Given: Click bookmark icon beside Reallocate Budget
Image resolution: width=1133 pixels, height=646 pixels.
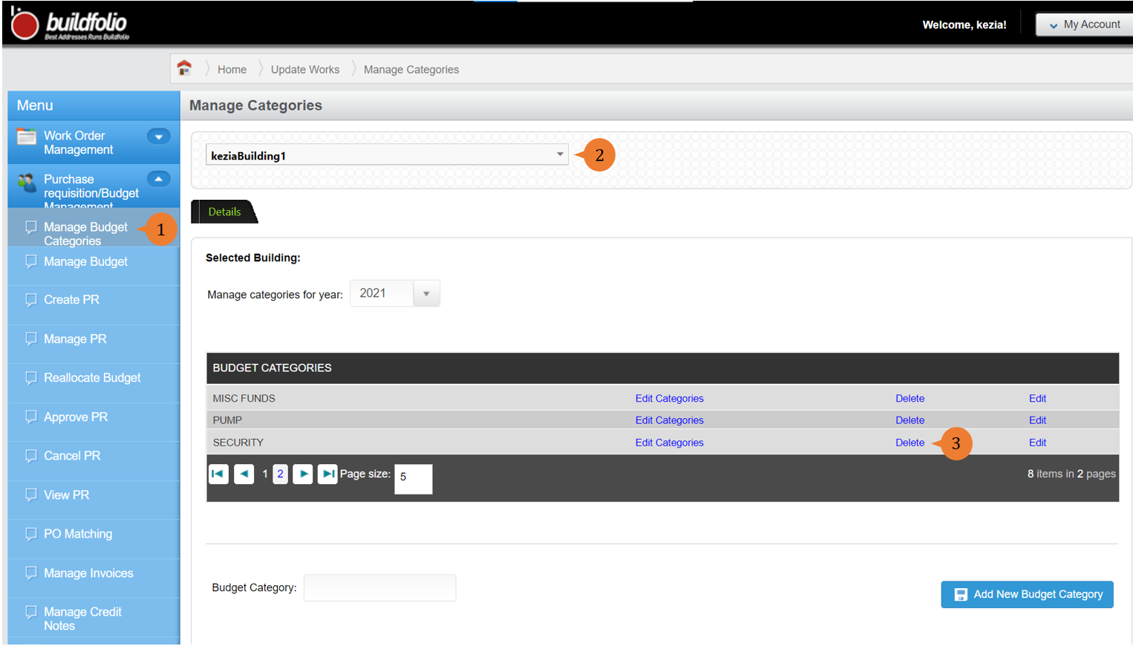Looking at the screenshot, I should pyautogui.click(x=30, y=378).
